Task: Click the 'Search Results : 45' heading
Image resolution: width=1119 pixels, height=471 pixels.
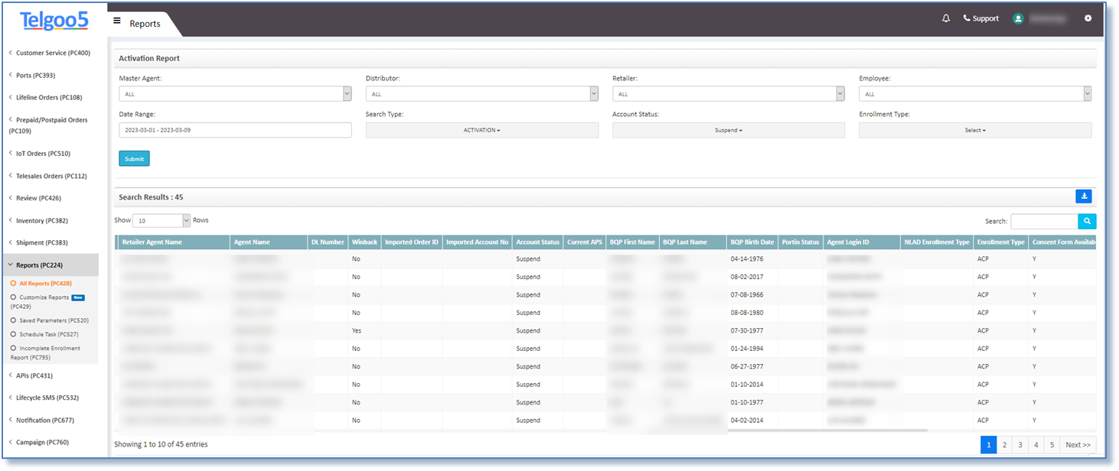Action: 151,197
